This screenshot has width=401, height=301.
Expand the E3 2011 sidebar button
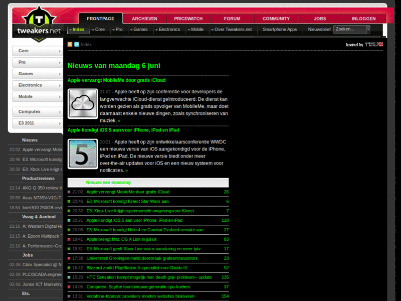tap(37, 123)
